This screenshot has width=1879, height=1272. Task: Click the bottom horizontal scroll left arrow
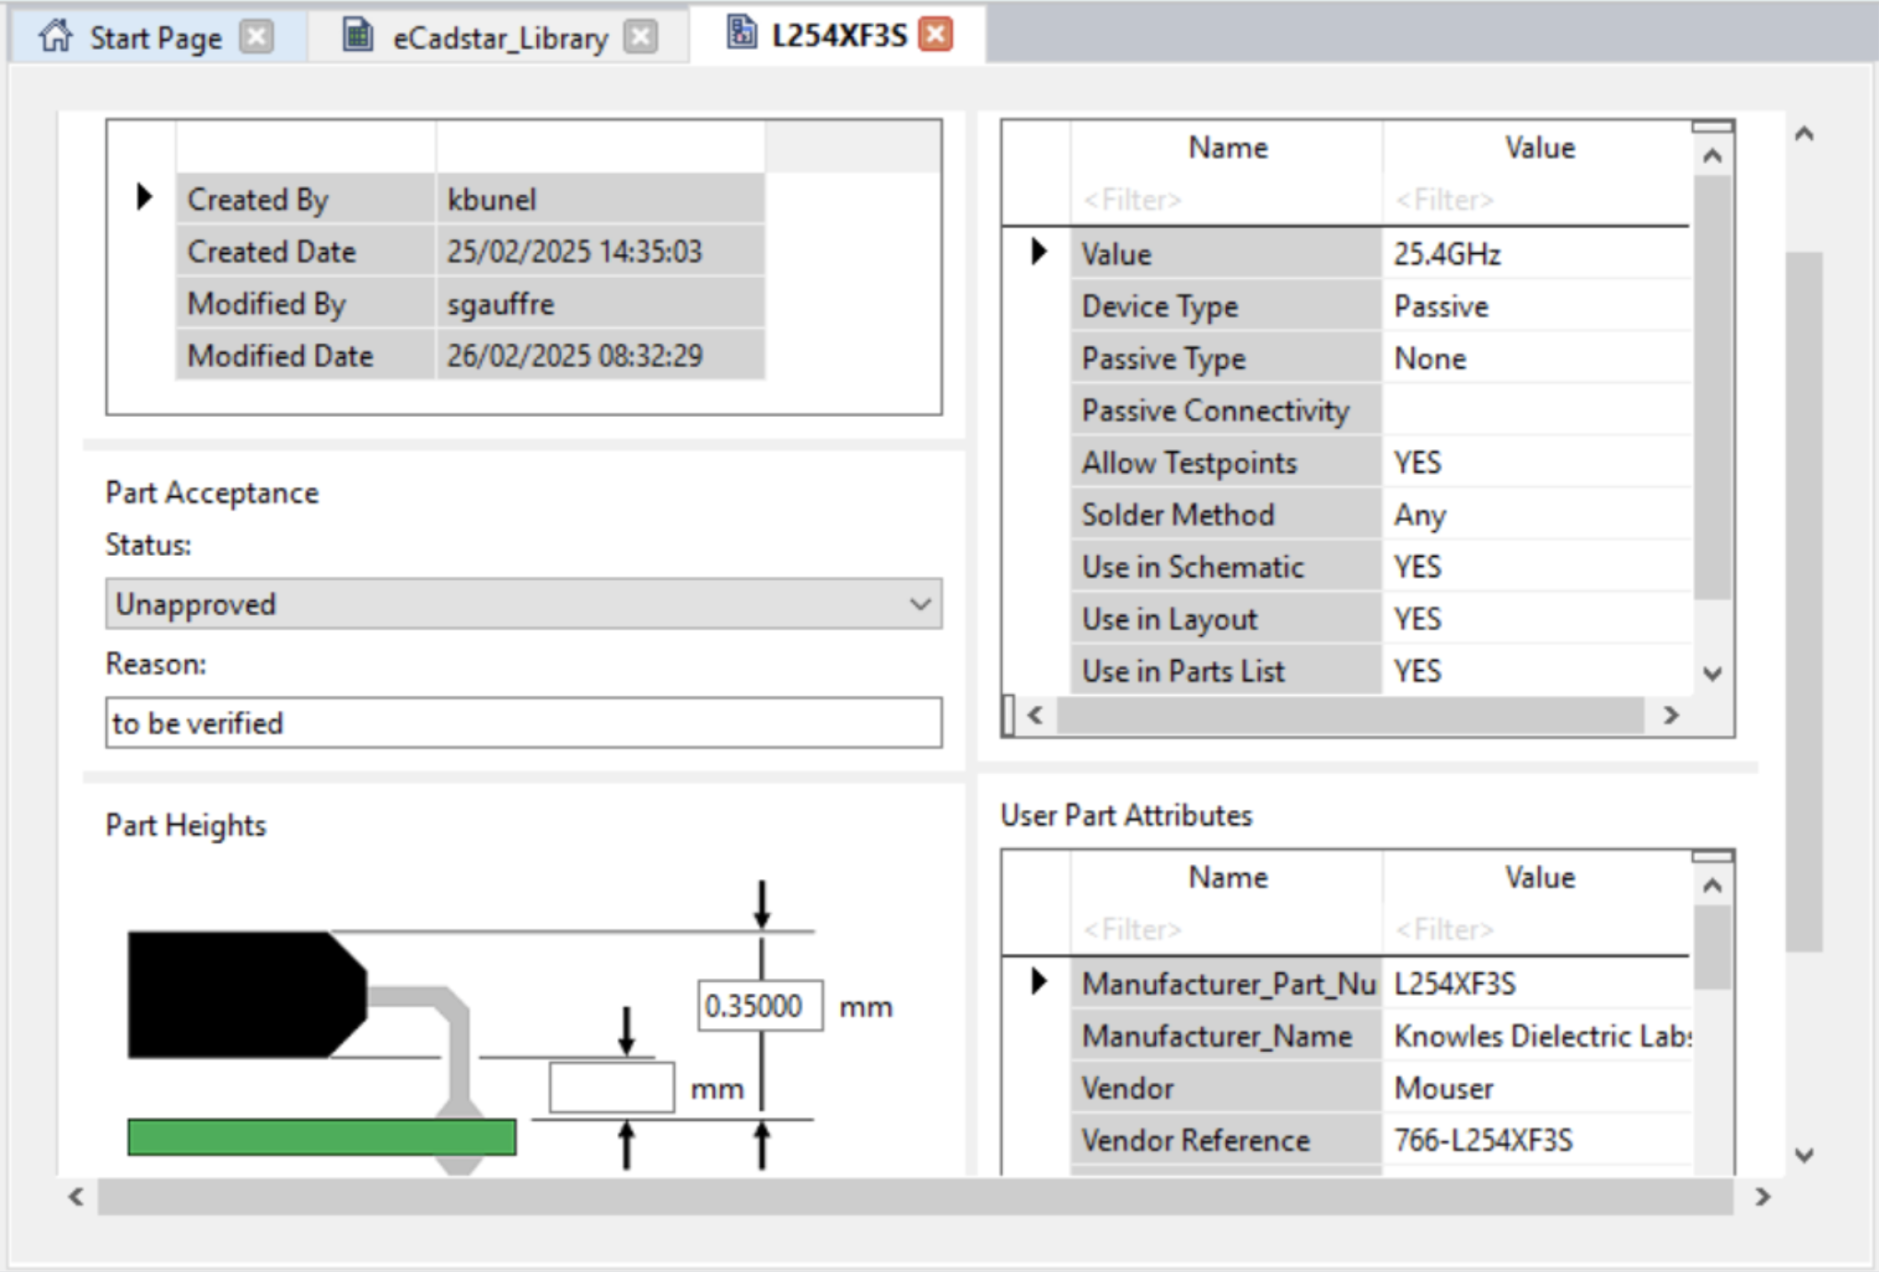[x=76, y=1197]
